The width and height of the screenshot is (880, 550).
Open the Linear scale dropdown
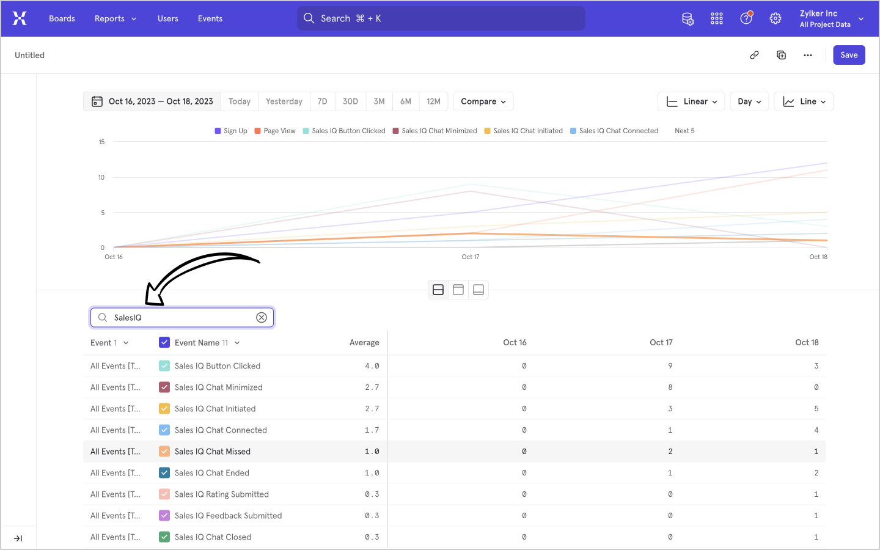tap(691, 101)
